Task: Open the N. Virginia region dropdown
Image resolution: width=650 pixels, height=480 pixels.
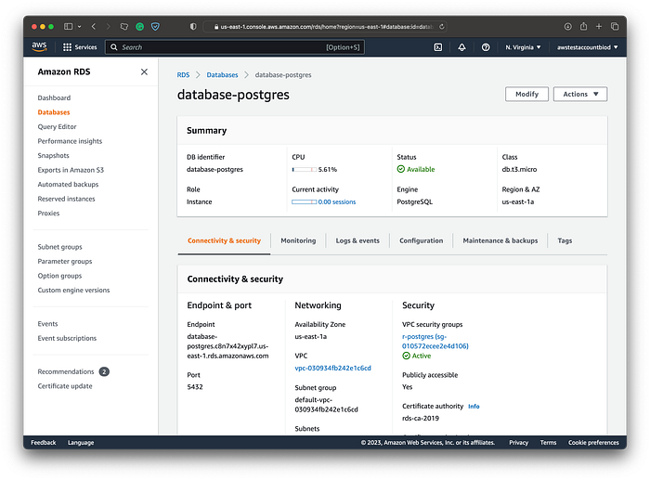Action: [x=523, y=47]
